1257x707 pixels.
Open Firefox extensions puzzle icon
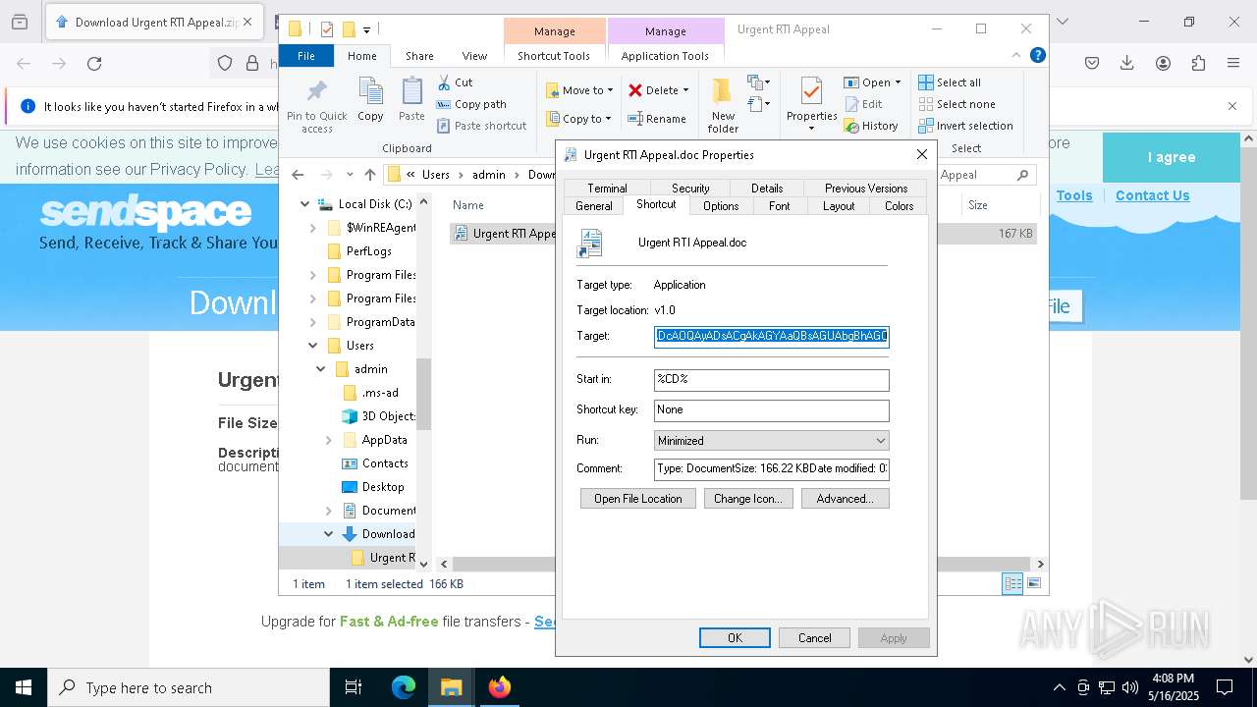1198,64
